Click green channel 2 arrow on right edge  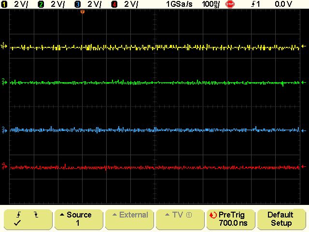304,83
